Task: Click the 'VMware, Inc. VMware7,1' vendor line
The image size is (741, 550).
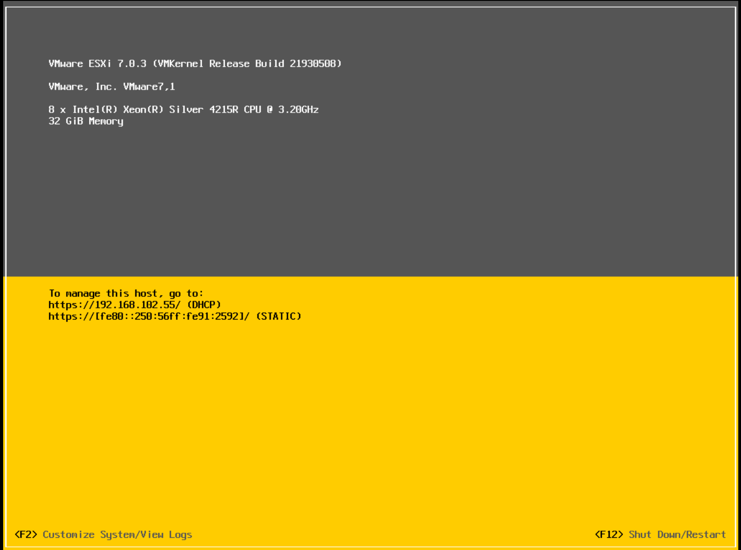Action: (x=112, y=86)
